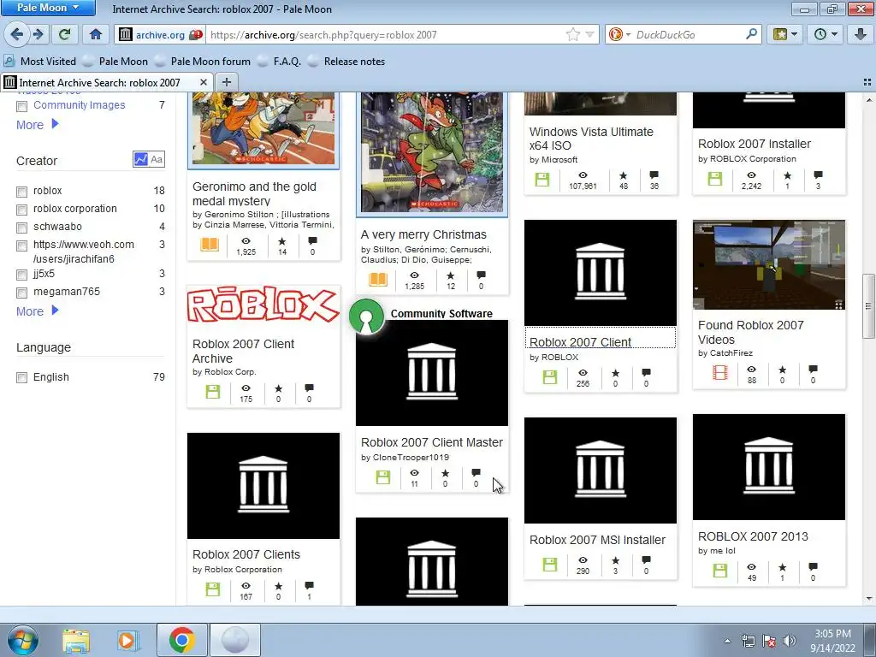The height and width of the screenshot is (657, 876).
Task: Click favorites star on A very merry Christmas
Action: tap(450, 275)
